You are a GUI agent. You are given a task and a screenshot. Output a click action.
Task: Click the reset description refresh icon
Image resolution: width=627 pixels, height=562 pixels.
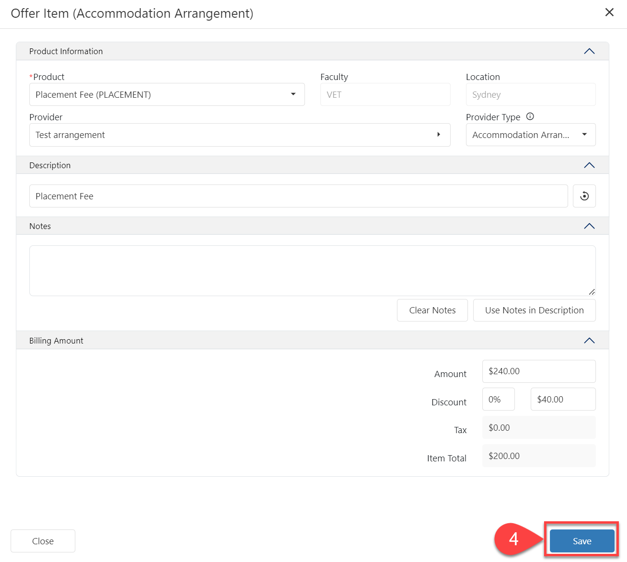[584, 196]
